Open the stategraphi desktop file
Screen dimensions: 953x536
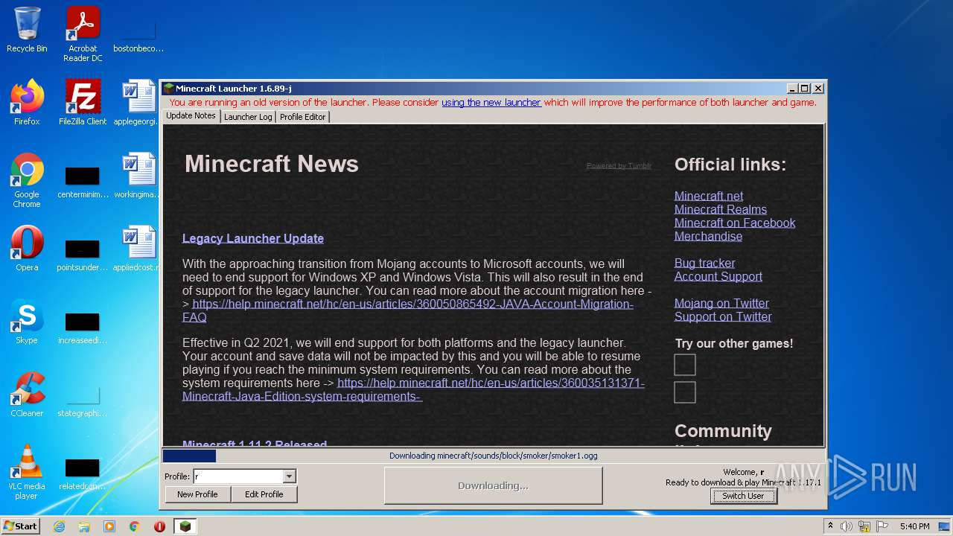(x=83, y=401)
